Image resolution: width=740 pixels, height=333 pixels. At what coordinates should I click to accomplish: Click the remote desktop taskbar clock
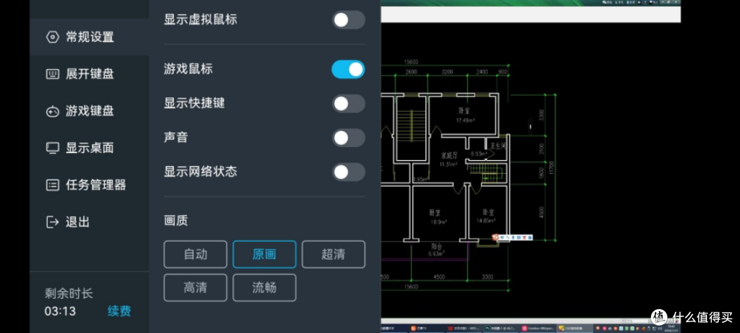[x=671, y=328]
